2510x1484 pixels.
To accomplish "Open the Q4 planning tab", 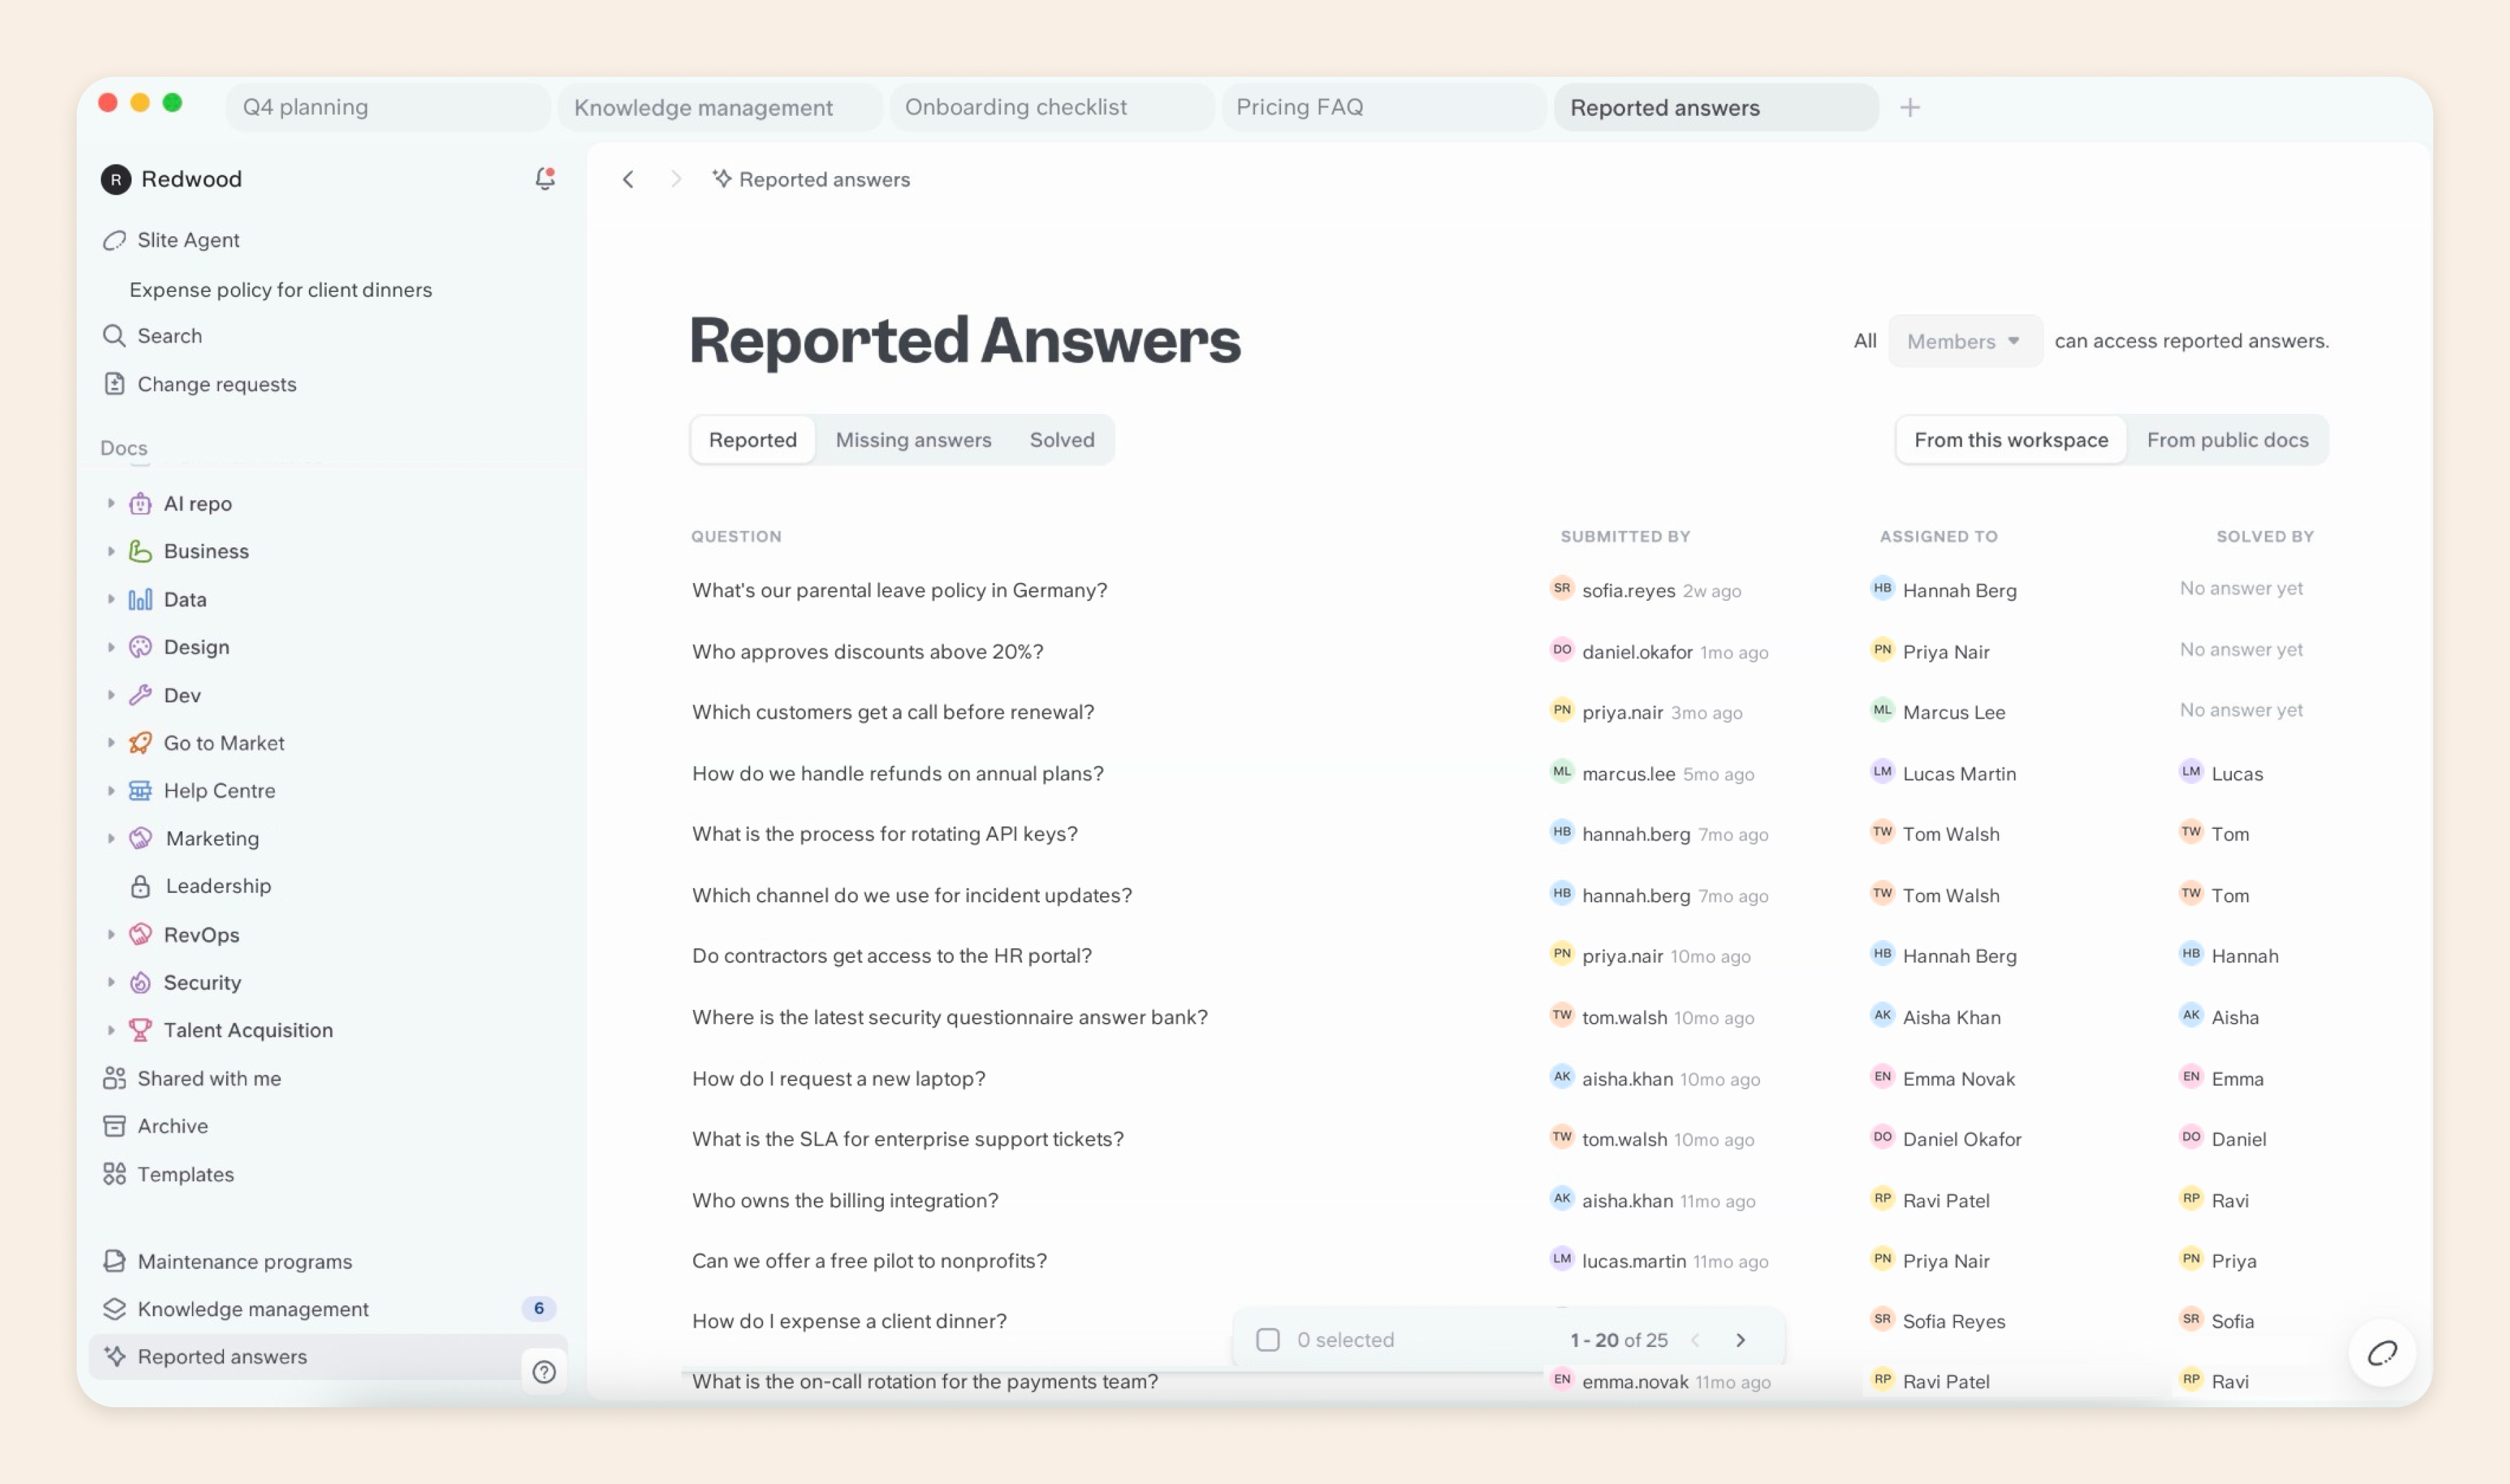I will tap(388, 107).
